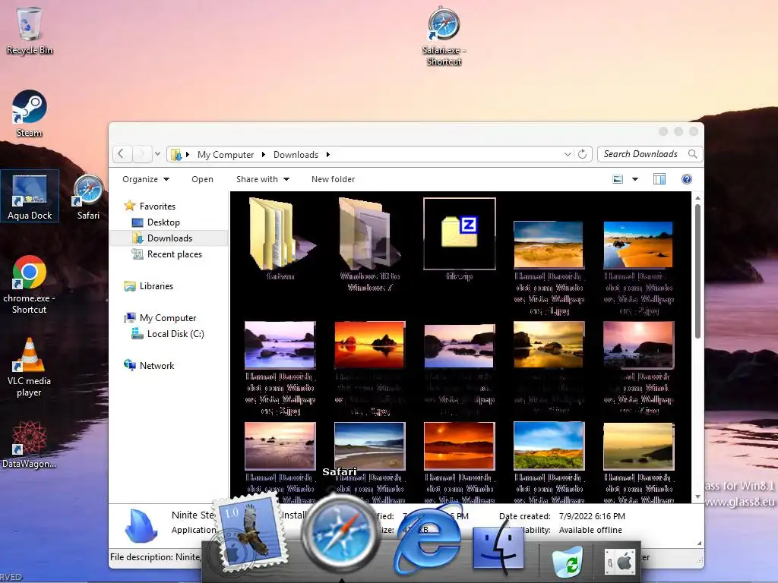The image size is (778, 583).
Task: Click the Ninite details pane icon
Action: [x=141, y=525]
